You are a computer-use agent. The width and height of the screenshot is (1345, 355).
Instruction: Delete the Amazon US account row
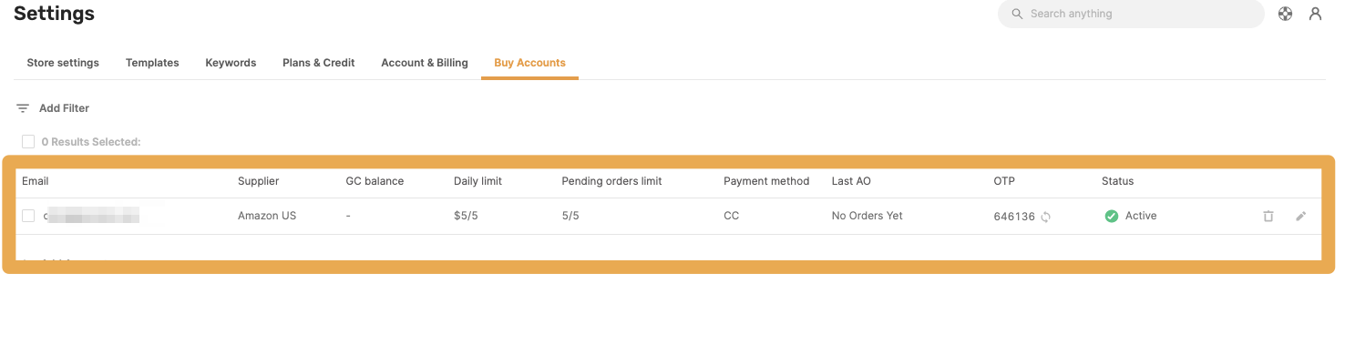click(x=1268, y=217)
